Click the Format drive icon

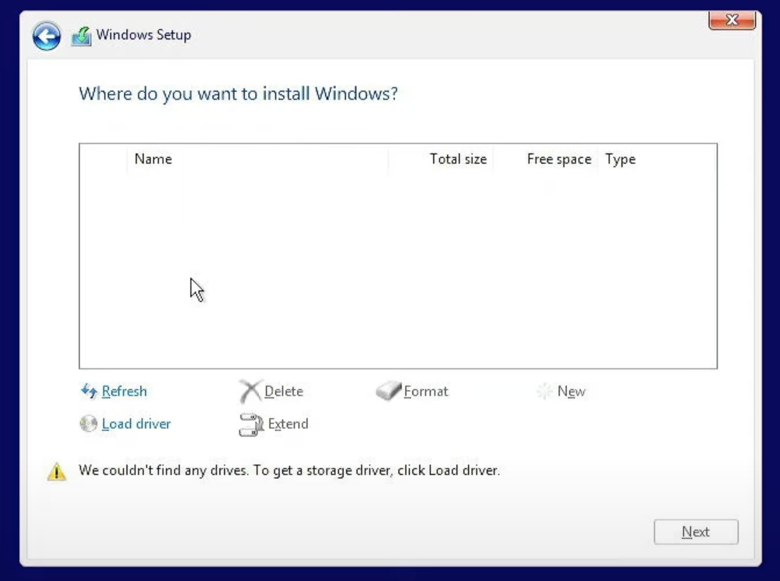click(388, 391)
